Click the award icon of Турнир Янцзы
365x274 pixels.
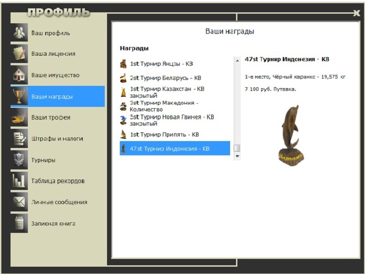click(123, 63)
